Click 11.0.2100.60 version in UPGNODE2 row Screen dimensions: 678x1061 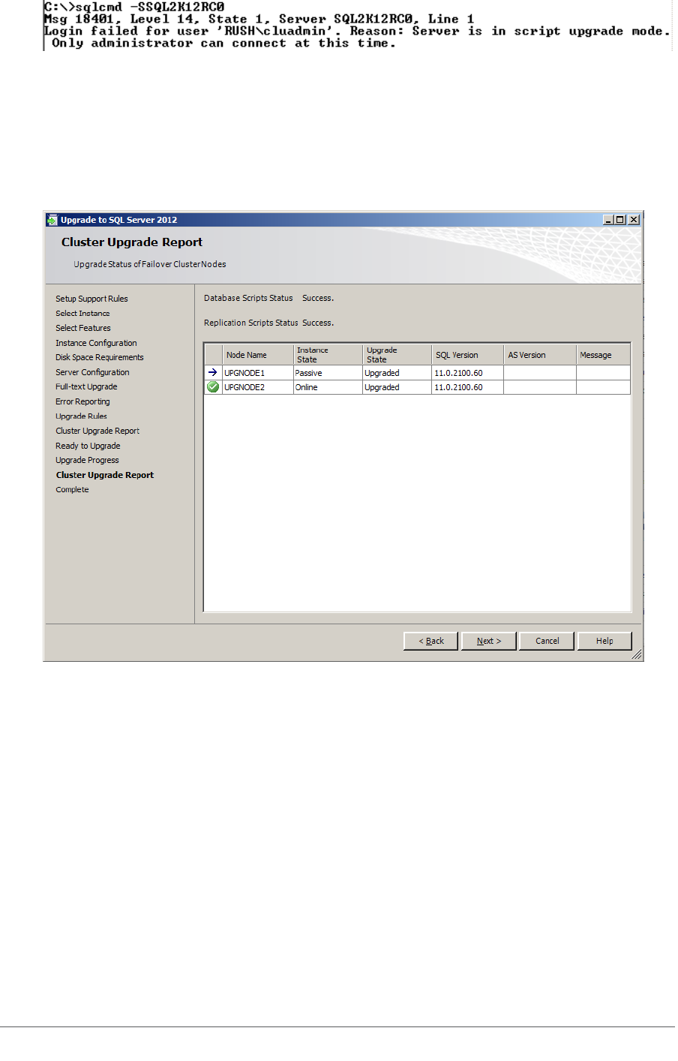click(468, 387)
